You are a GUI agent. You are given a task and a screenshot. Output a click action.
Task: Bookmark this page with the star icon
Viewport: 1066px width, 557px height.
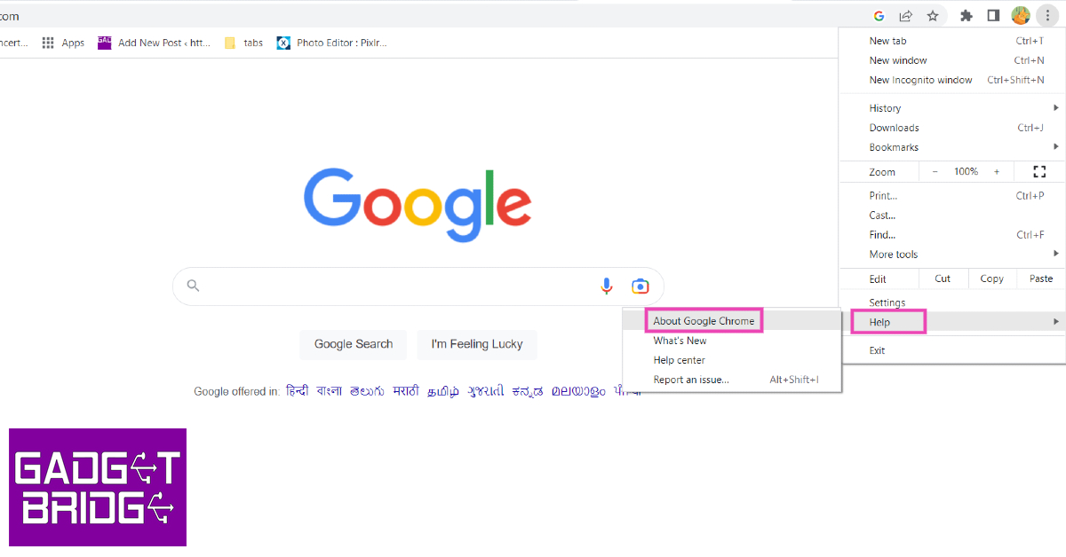pyautogui.click(x=933, y=15)
